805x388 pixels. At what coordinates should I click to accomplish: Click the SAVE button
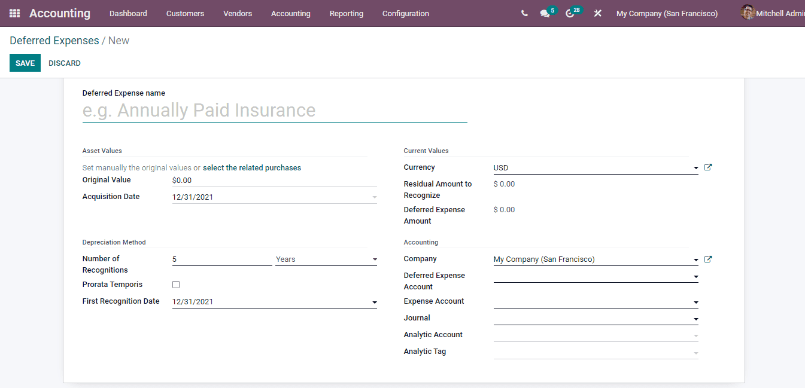[x=25, y=62]
